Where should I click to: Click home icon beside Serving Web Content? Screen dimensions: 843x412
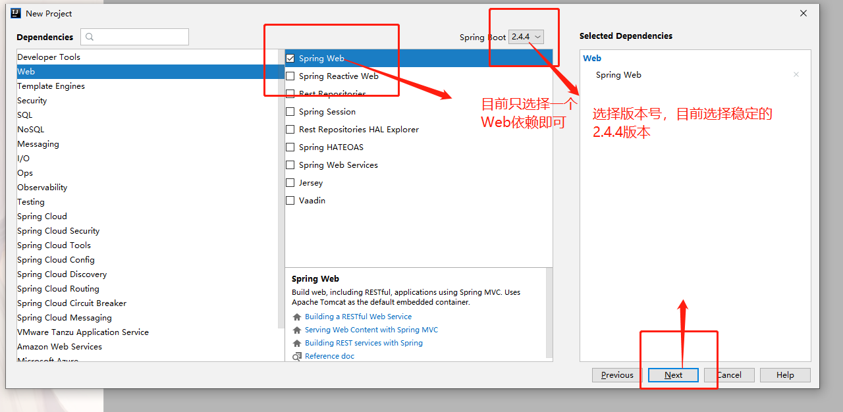click(x=297, y=330)
